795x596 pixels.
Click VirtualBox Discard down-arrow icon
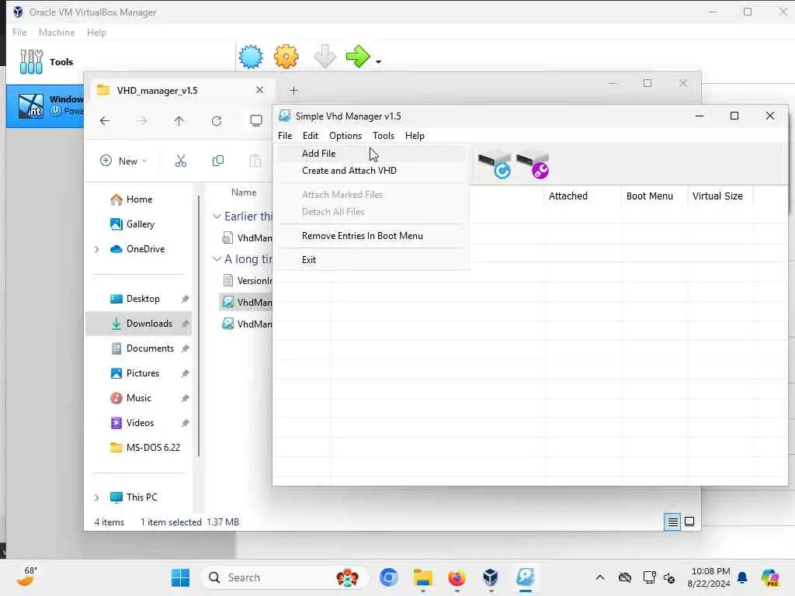pos(325,56)
